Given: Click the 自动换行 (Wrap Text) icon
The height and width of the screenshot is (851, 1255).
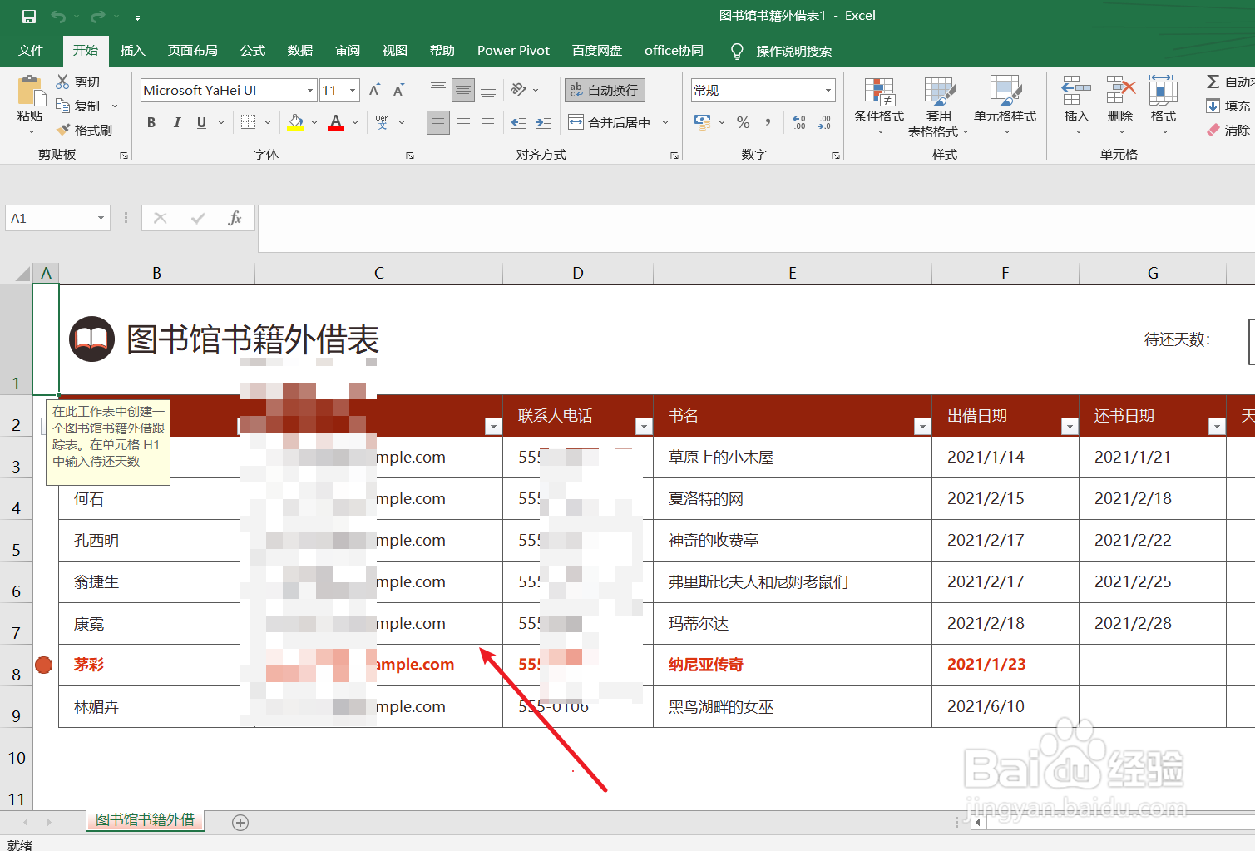Looking at the screenshot, I should (604, 89).
